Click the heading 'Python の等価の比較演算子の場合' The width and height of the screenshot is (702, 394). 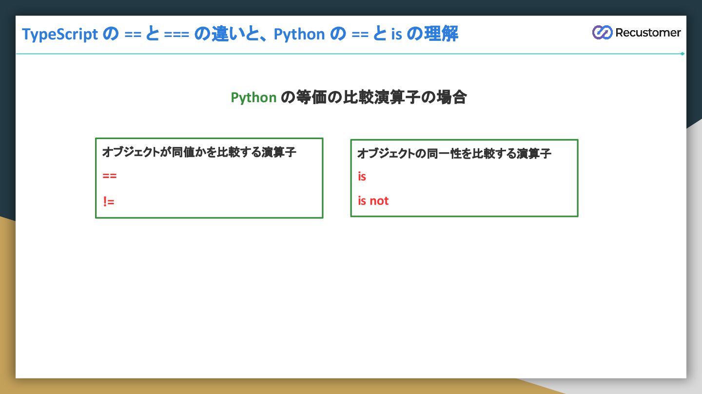349,97
